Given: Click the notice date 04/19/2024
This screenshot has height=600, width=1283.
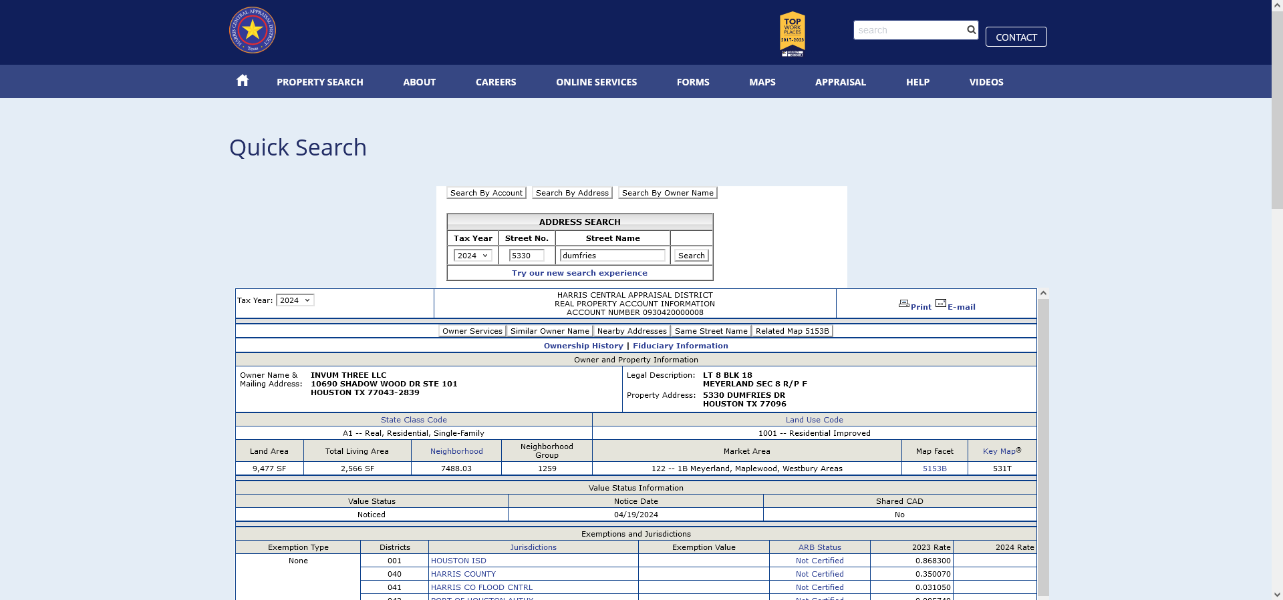Looking at the screenshot, I should [x=635, y=515].
